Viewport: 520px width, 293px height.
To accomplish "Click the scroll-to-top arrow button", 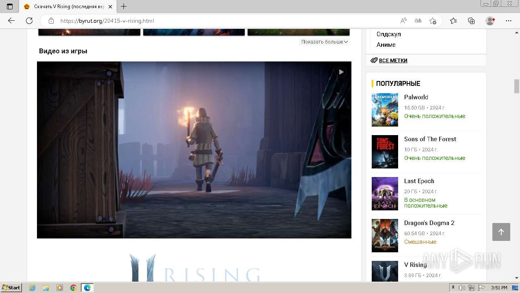I will coord(501,232).
